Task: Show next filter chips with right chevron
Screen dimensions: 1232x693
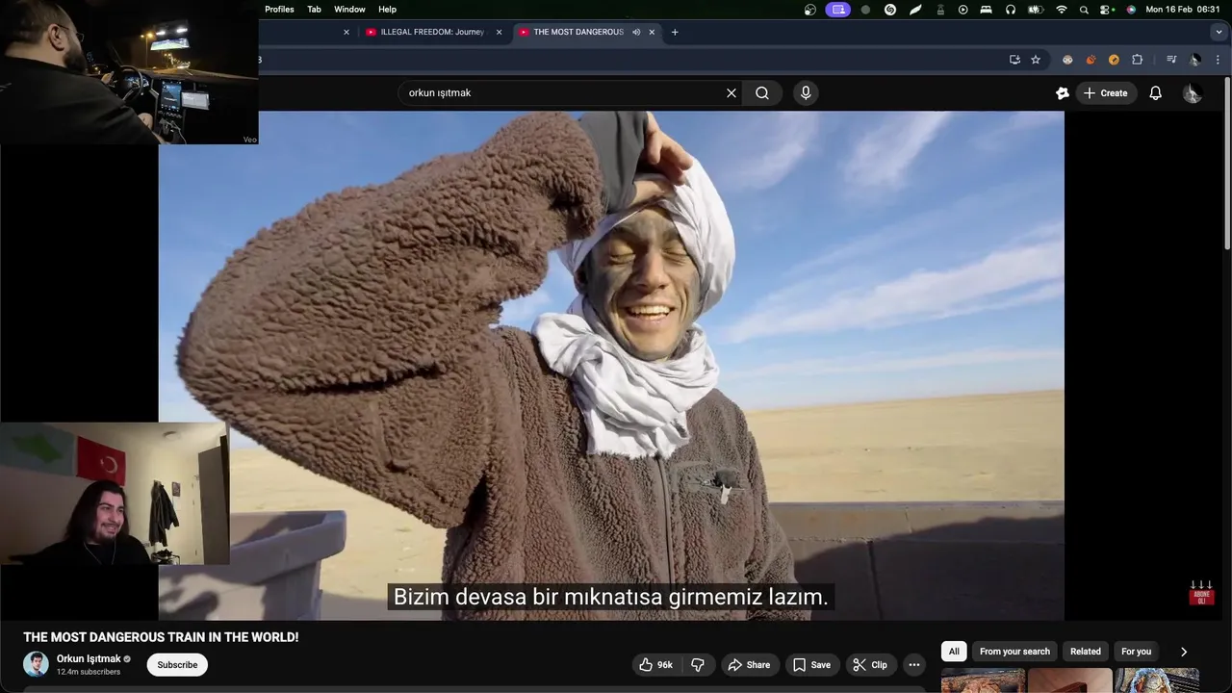Action: (1184, 652)
